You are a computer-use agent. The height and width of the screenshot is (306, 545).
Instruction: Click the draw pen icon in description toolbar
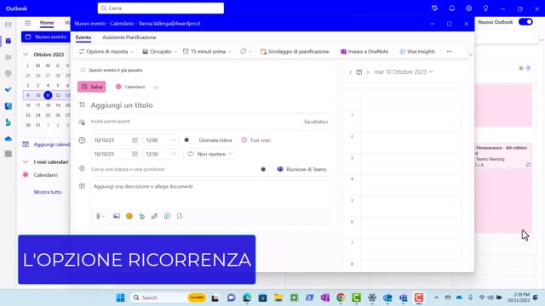click(x=154, y=216)
